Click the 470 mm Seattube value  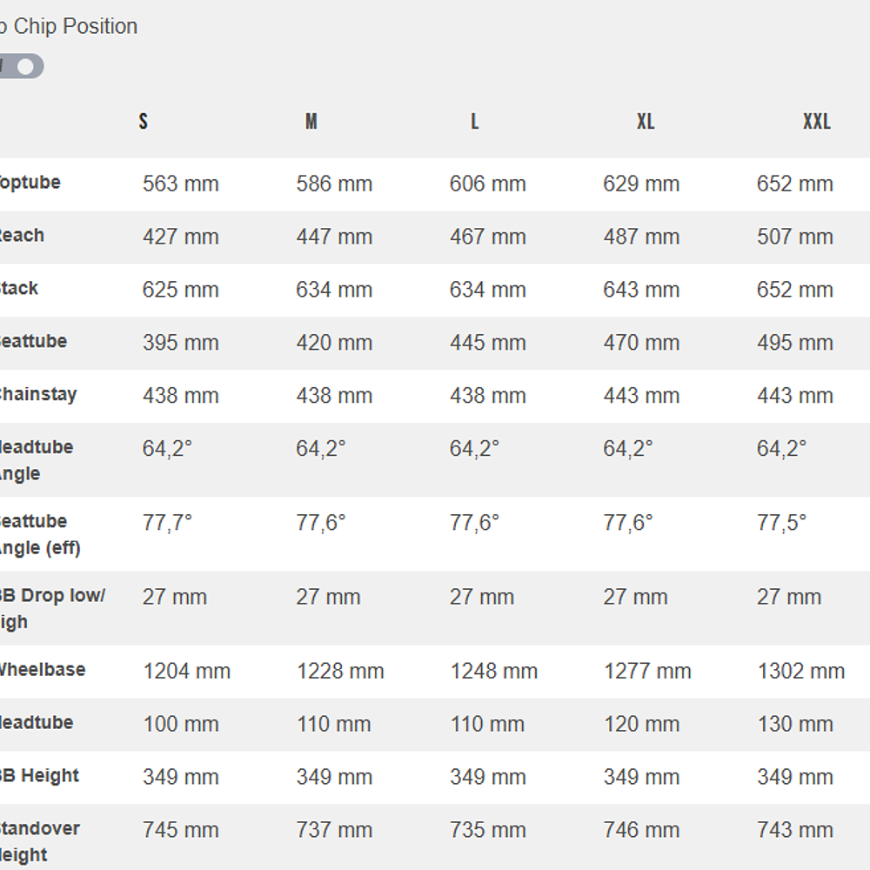[641, 343]
